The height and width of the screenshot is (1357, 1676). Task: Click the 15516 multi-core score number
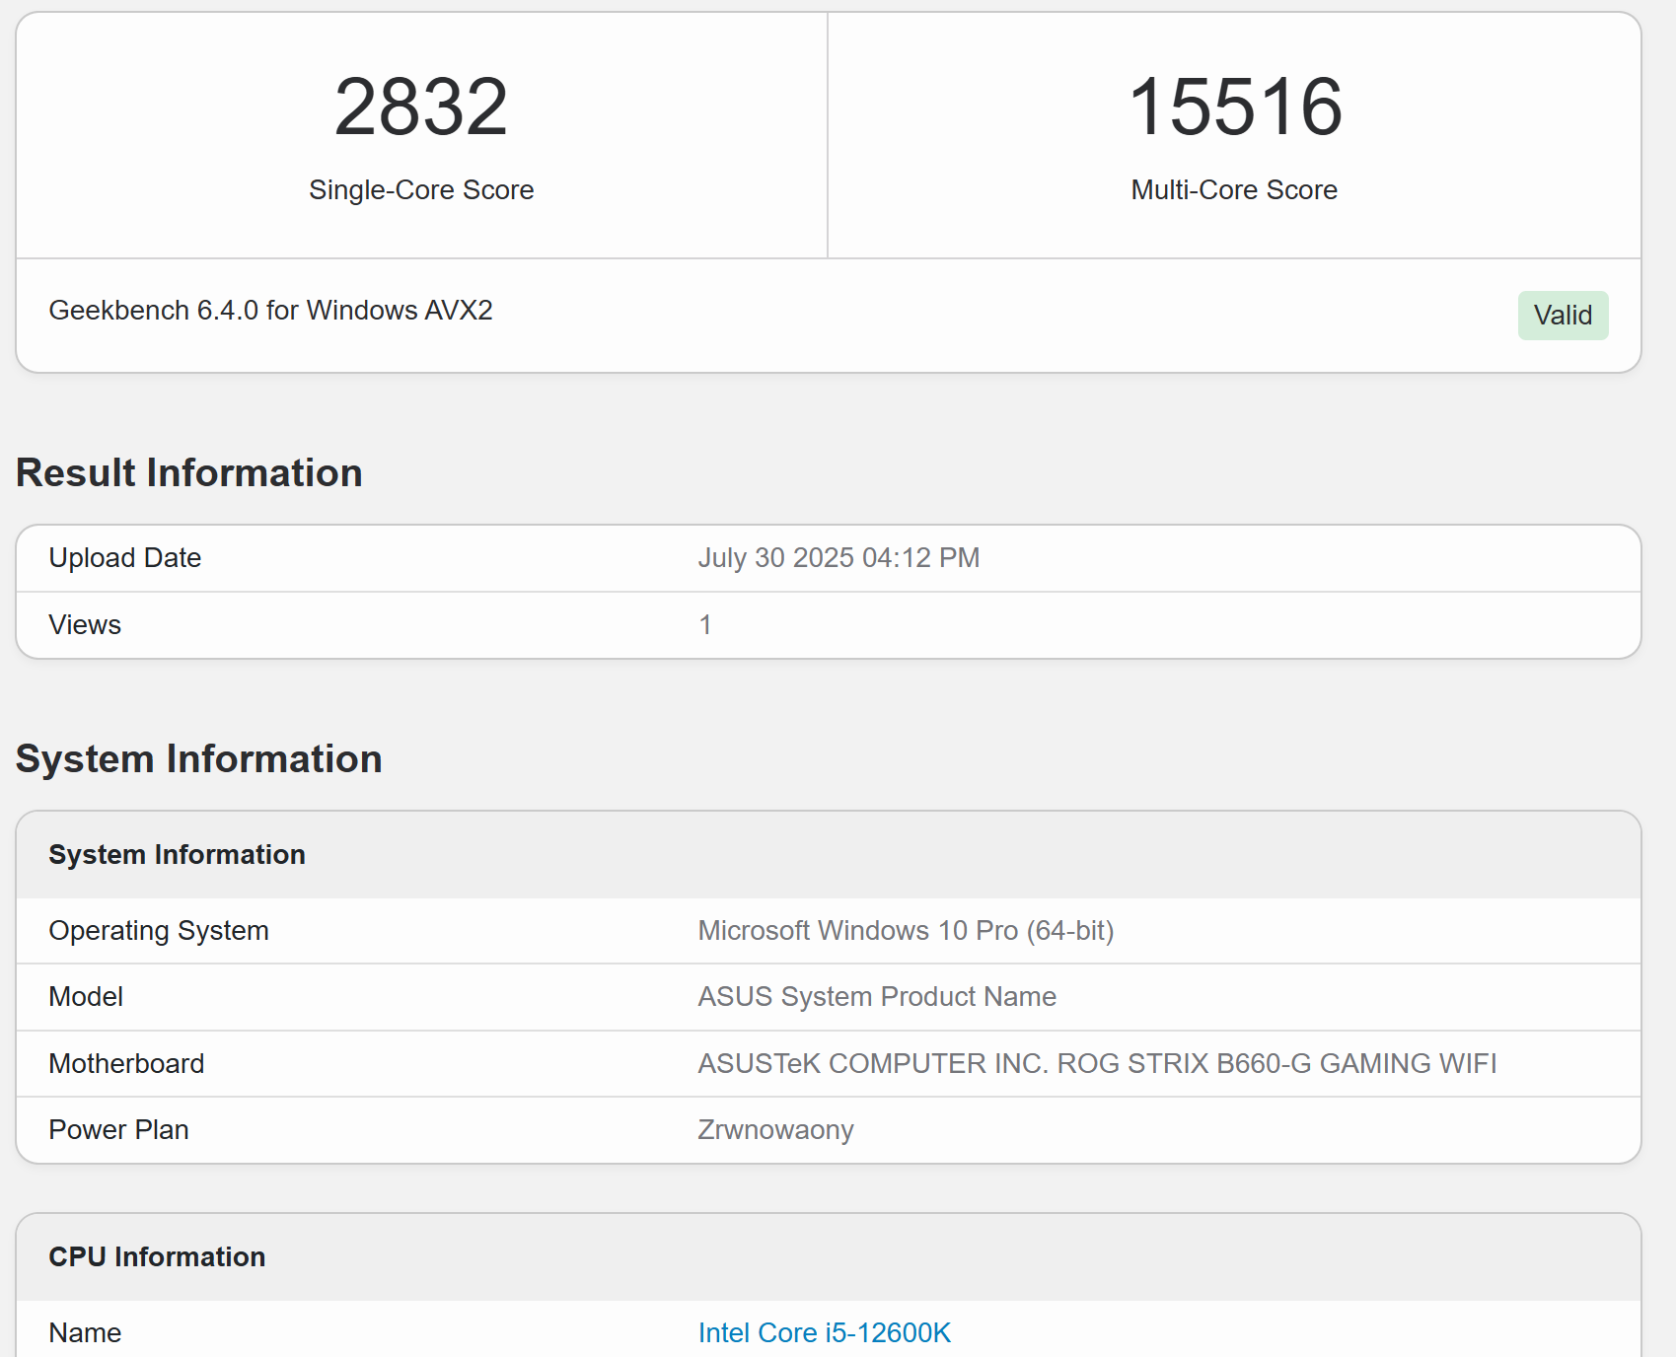1234,107
